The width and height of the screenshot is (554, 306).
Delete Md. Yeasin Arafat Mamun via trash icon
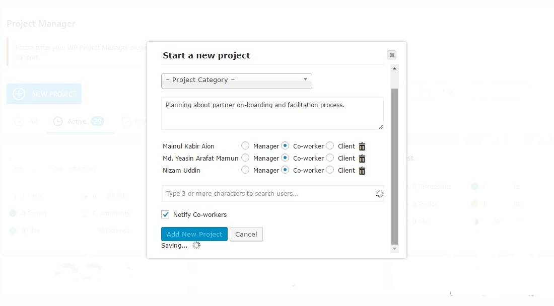point(362,159)
